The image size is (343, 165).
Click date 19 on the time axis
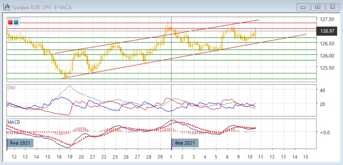[x=70, y=157]
